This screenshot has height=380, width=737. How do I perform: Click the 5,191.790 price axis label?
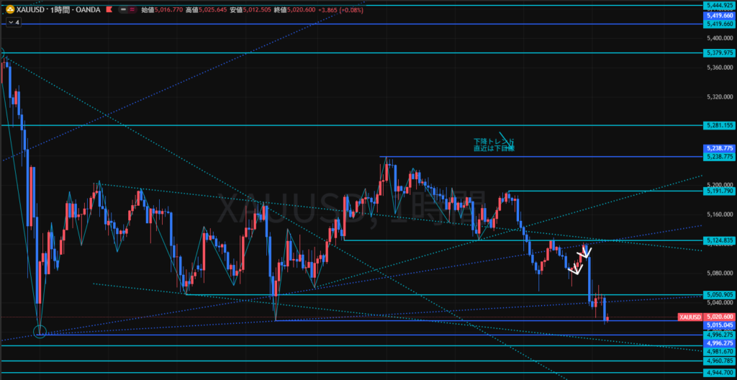[x=719, y=191]
